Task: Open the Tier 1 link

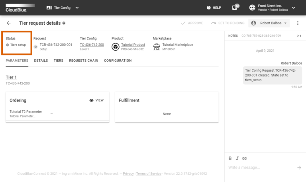Action: [11, 77]
